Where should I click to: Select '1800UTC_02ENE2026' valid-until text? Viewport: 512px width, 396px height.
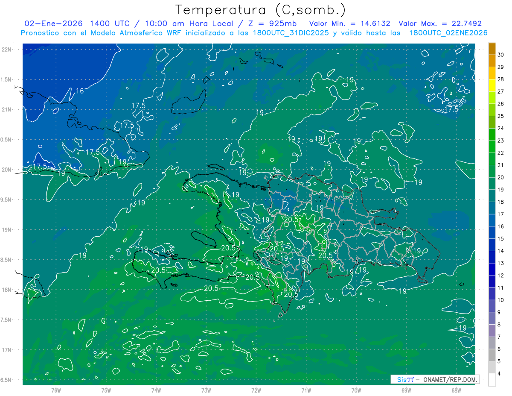pyautogui.click(x=448, y=33)
